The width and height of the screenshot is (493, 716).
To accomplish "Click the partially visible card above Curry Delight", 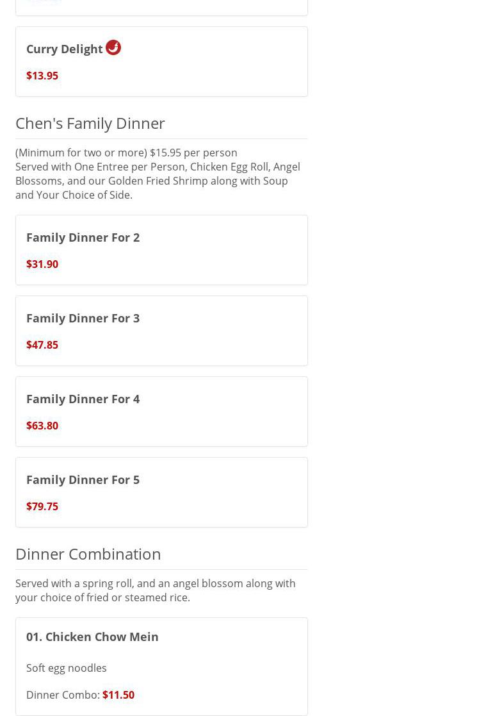I will pos(161,6).
